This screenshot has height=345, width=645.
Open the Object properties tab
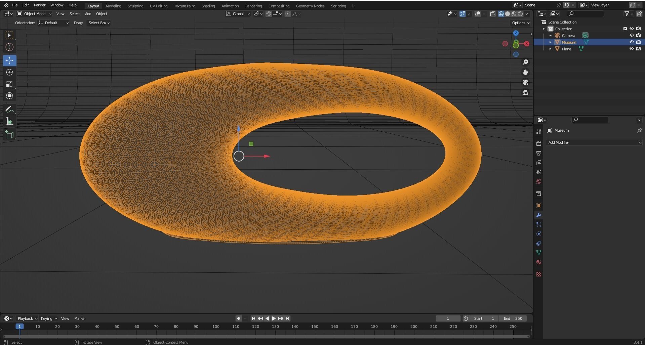539,206
